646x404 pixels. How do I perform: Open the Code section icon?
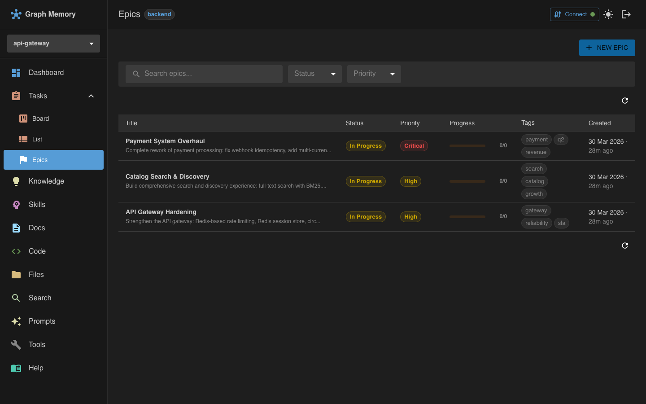pos(16,251)
